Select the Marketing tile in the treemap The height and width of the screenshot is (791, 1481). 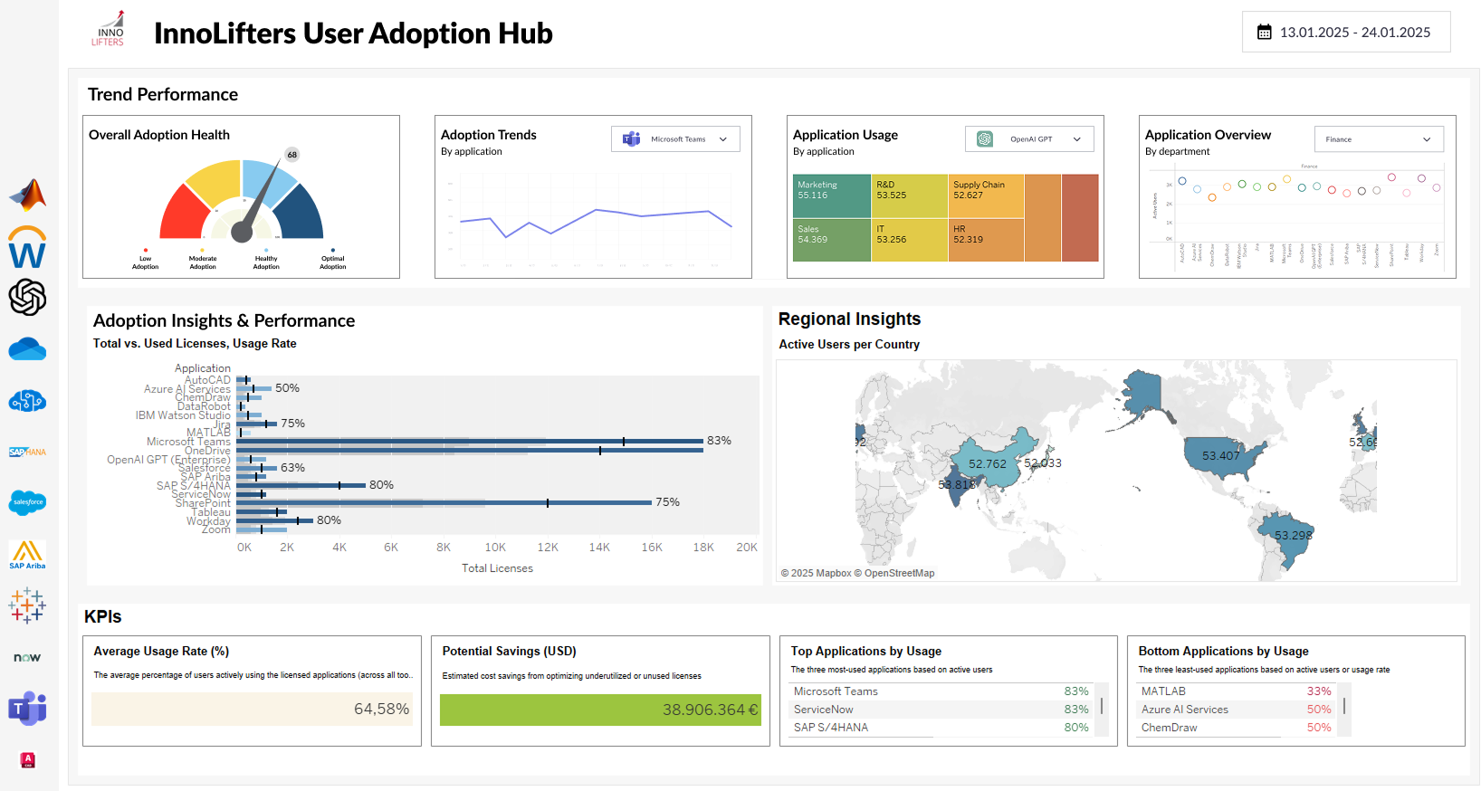point(831,195)
